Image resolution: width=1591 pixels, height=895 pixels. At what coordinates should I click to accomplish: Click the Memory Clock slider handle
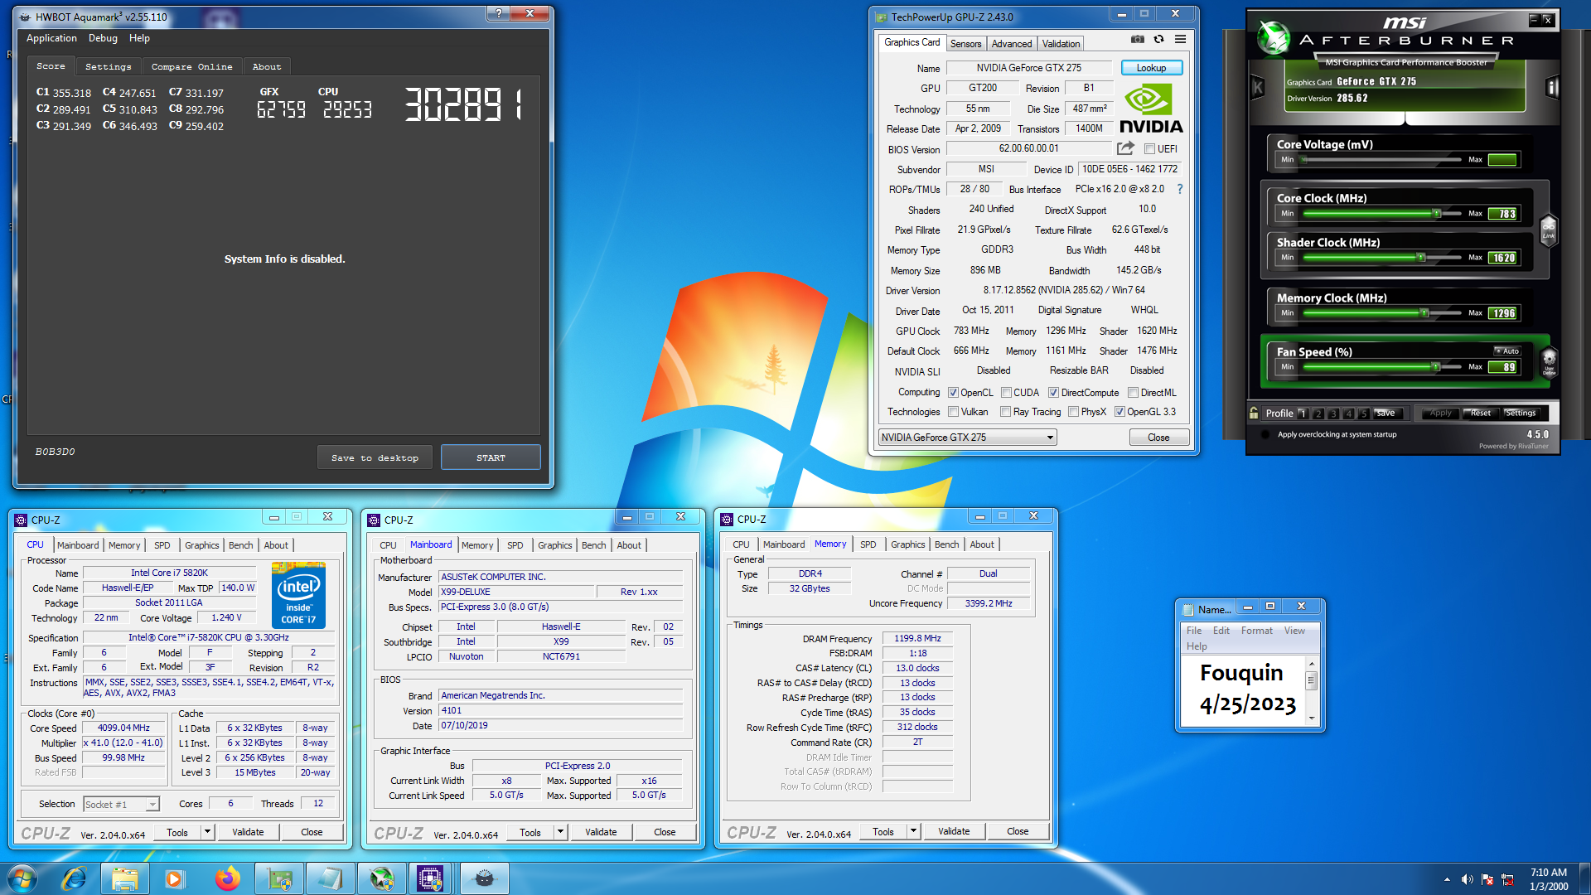1424,313
